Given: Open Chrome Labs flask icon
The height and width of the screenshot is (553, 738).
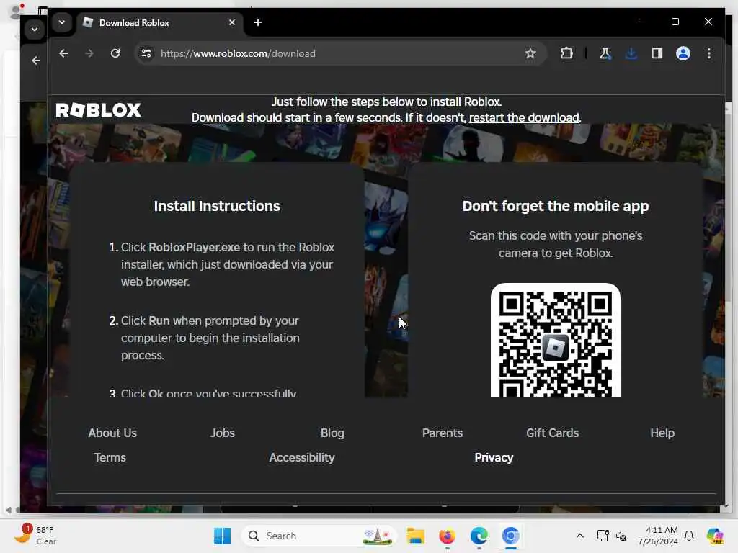Looking at the screenshot, I should tap(605, 53).
